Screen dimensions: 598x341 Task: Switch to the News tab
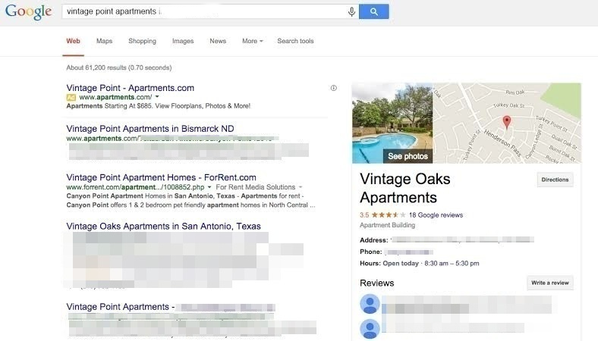(x=218, y=41)
